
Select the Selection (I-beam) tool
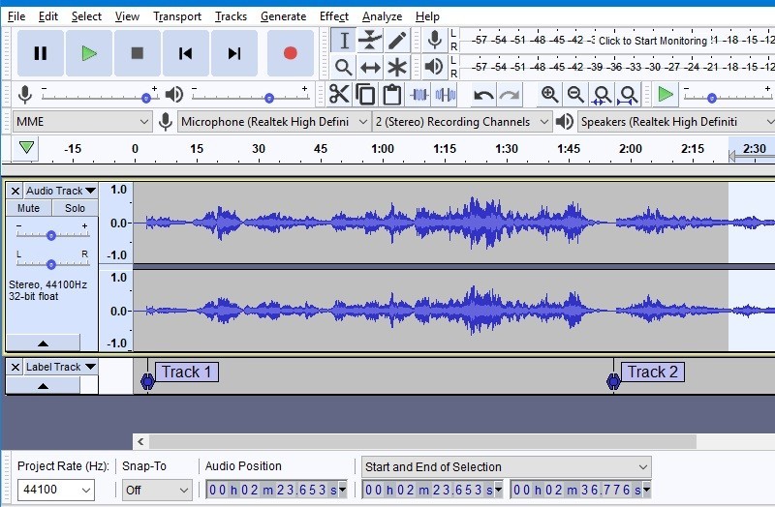[344, 41]
